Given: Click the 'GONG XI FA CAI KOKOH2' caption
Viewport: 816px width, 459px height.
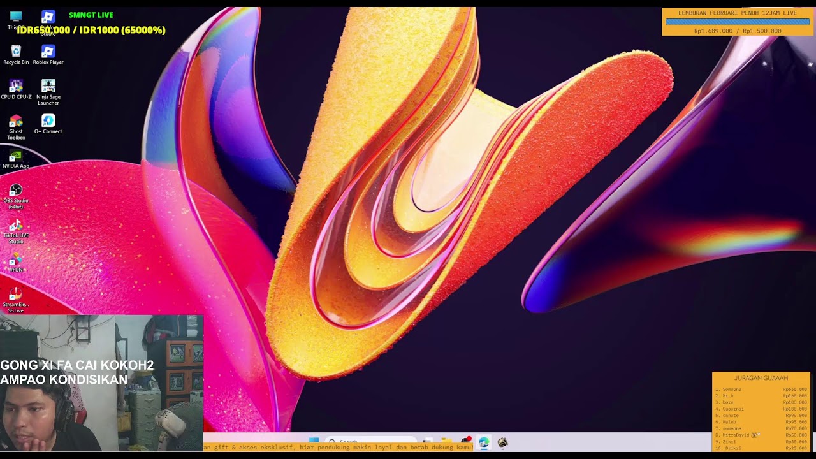Looking at the screenshot, I should (77, 365).
